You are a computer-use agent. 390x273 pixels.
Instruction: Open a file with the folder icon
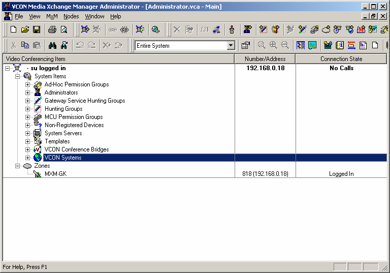click(x=25, y=29)
